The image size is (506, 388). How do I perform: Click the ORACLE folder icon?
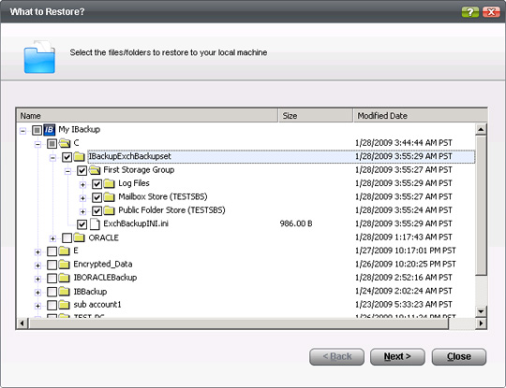pyautogui.click(x=79, y=237)
